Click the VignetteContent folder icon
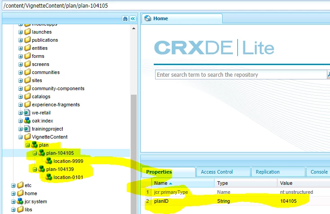330x214 pixels. tap(27, 137)
